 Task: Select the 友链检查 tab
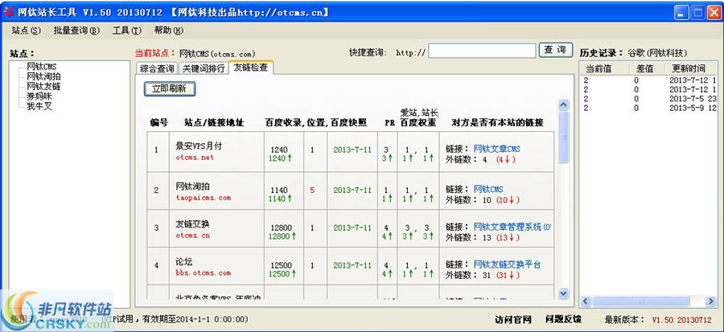tap(251, 68)
